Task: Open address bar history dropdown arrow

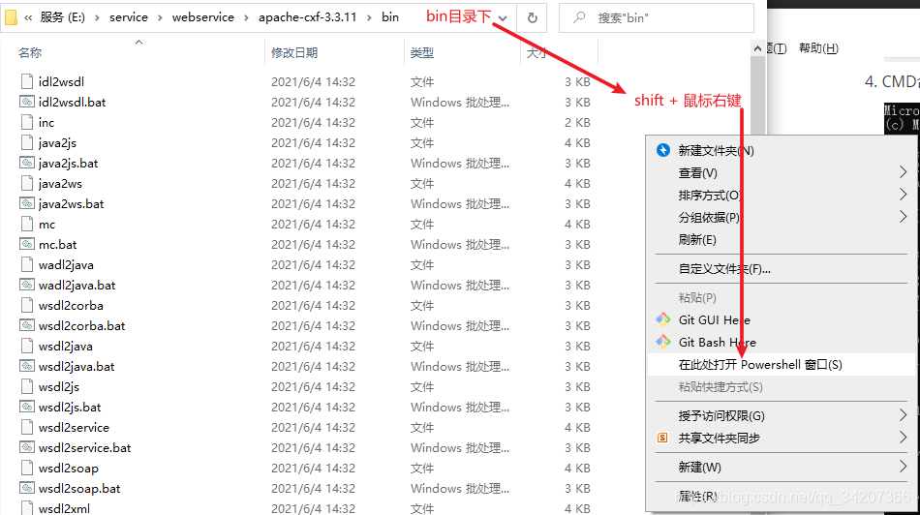Action: tap(503, 18)
